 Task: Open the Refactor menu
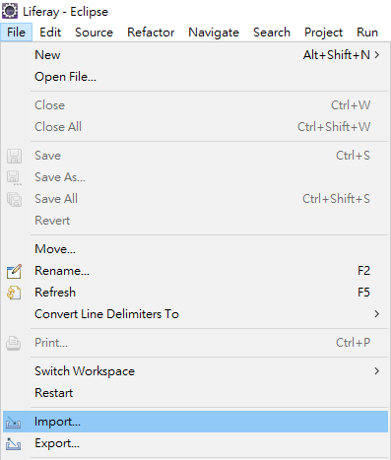tap(151, 33)
